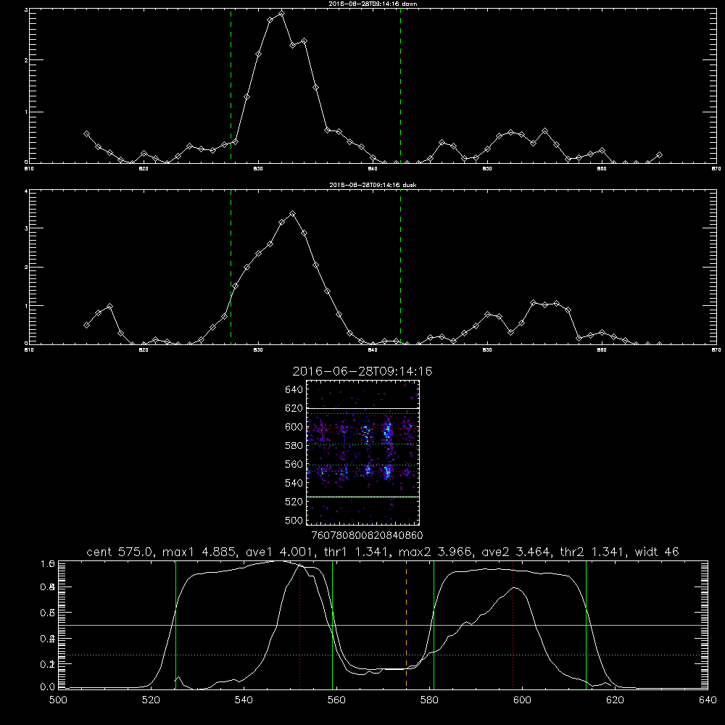Viewport: 725px width, 725px height.
Task: Select the highest diamond marker in the dusk plot
Action: pyautogui.click(x=292, y=214)
